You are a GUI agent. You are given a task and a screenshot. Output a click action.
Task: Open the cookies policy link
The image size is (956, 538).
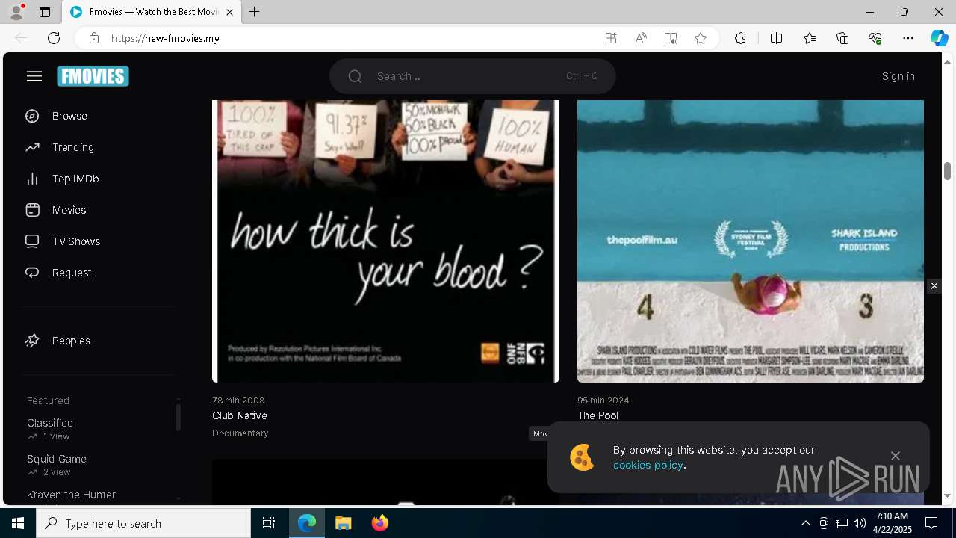point(648,465)
